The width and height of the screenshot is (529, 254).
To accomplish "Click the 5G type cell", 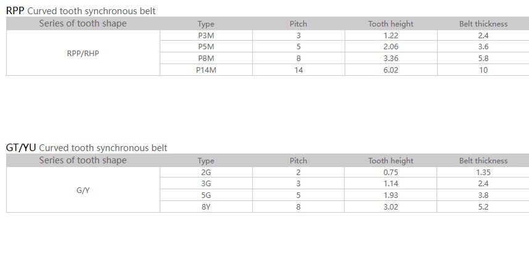I will [x=206, y=195].
